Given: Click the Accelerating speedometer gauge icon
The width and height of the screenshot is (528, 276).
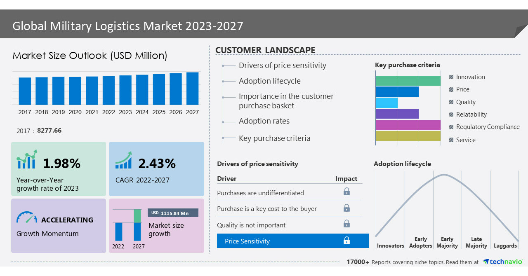Looking at the screenshot, I should [x=27, y=218].
